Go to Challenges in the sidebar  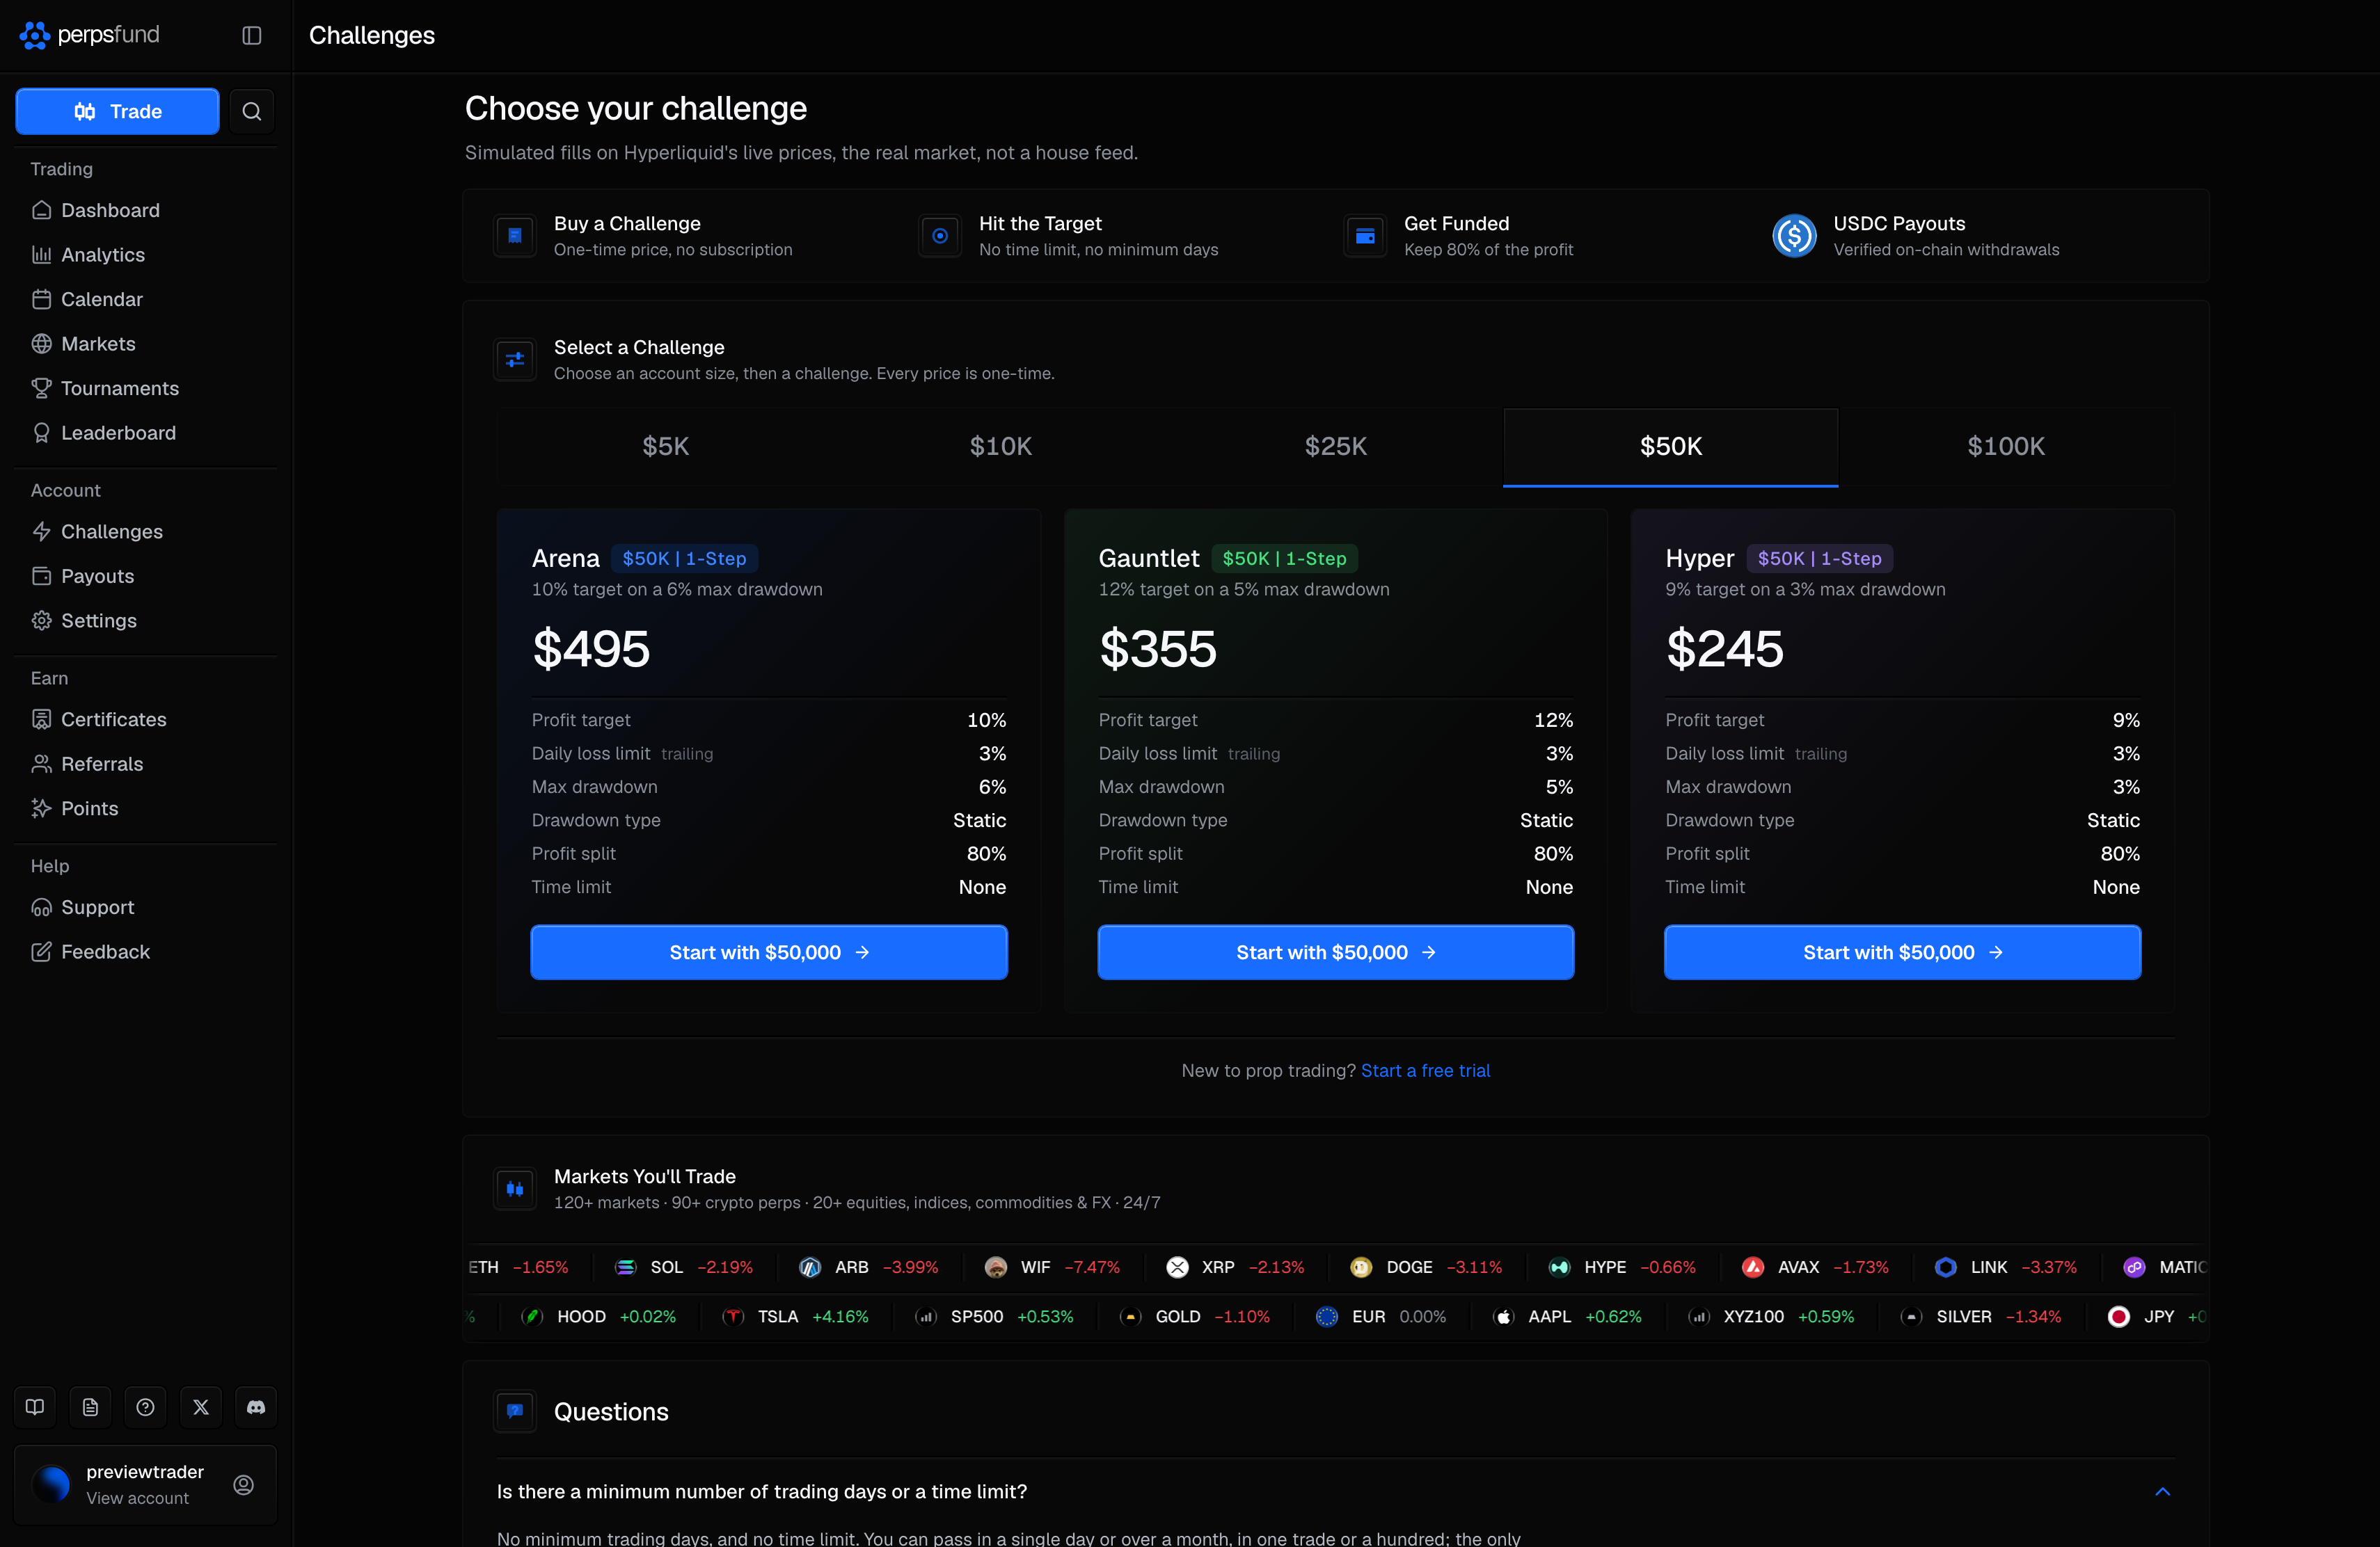[145, 531]
